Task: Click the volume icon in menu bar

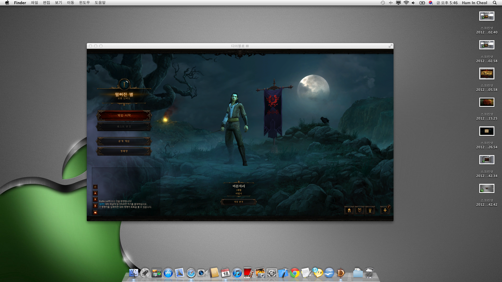Action: (413, 3)
